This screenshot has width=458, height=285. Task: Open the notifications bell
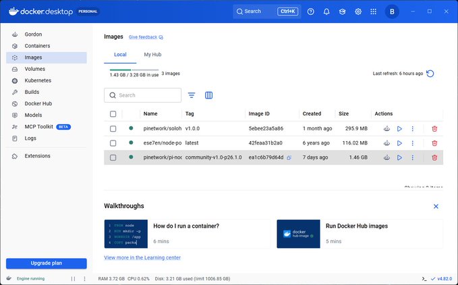click(326, 11)
